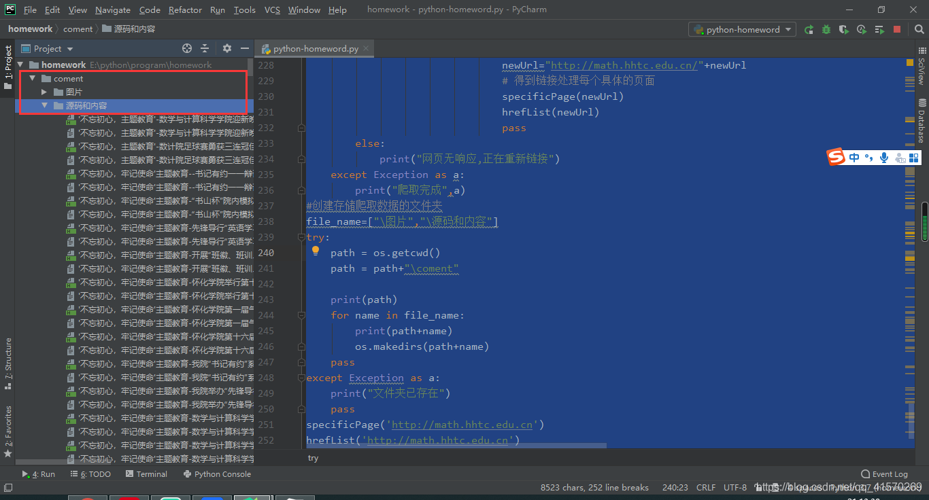The image size is (929, 500).
Task: Open the python-homeword run configuration dropdown
Action: click(x=742, y=29)
